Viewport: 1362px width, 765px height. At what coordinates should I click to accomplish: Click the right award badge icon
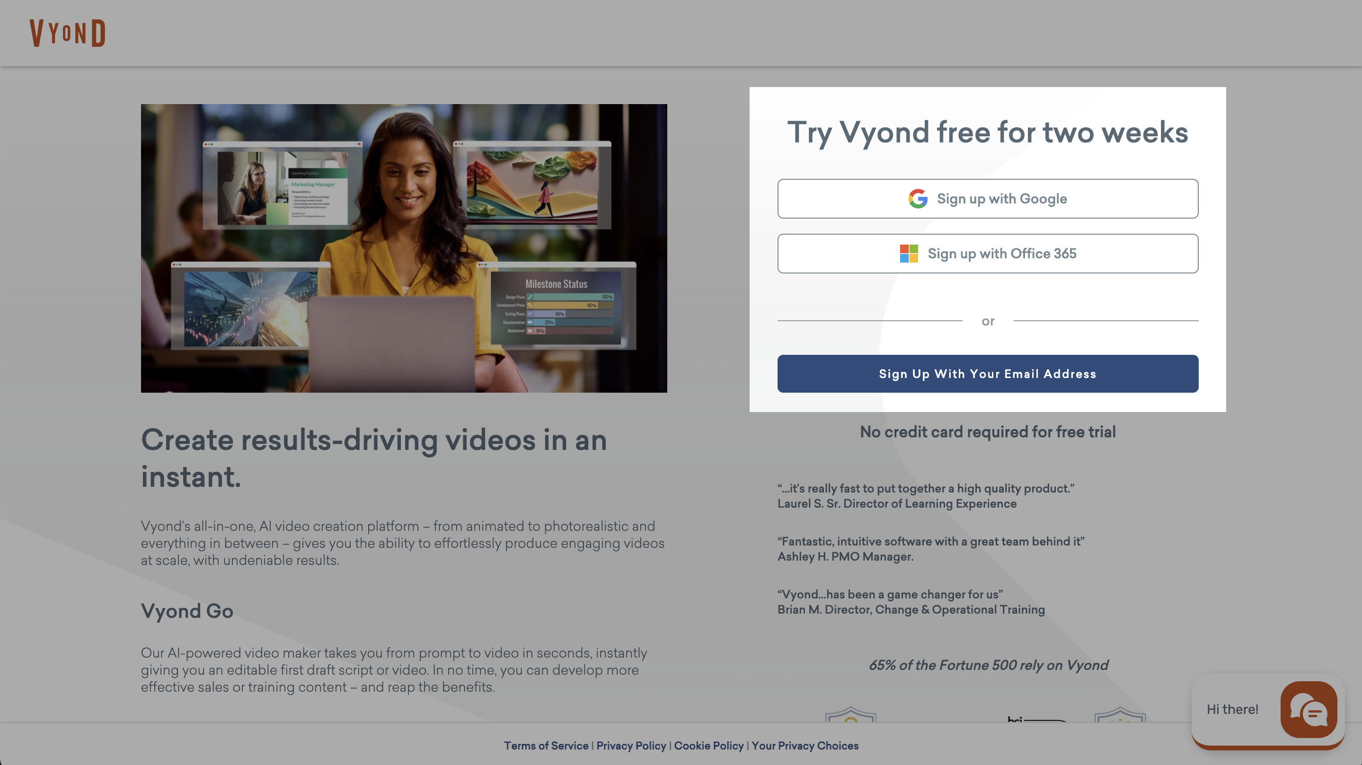1119,715
